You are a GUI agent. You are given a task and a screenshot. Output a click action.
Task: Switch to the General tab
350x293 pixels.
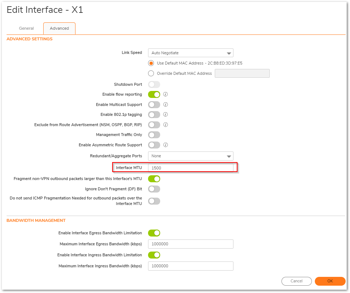(x=26, y=28)
